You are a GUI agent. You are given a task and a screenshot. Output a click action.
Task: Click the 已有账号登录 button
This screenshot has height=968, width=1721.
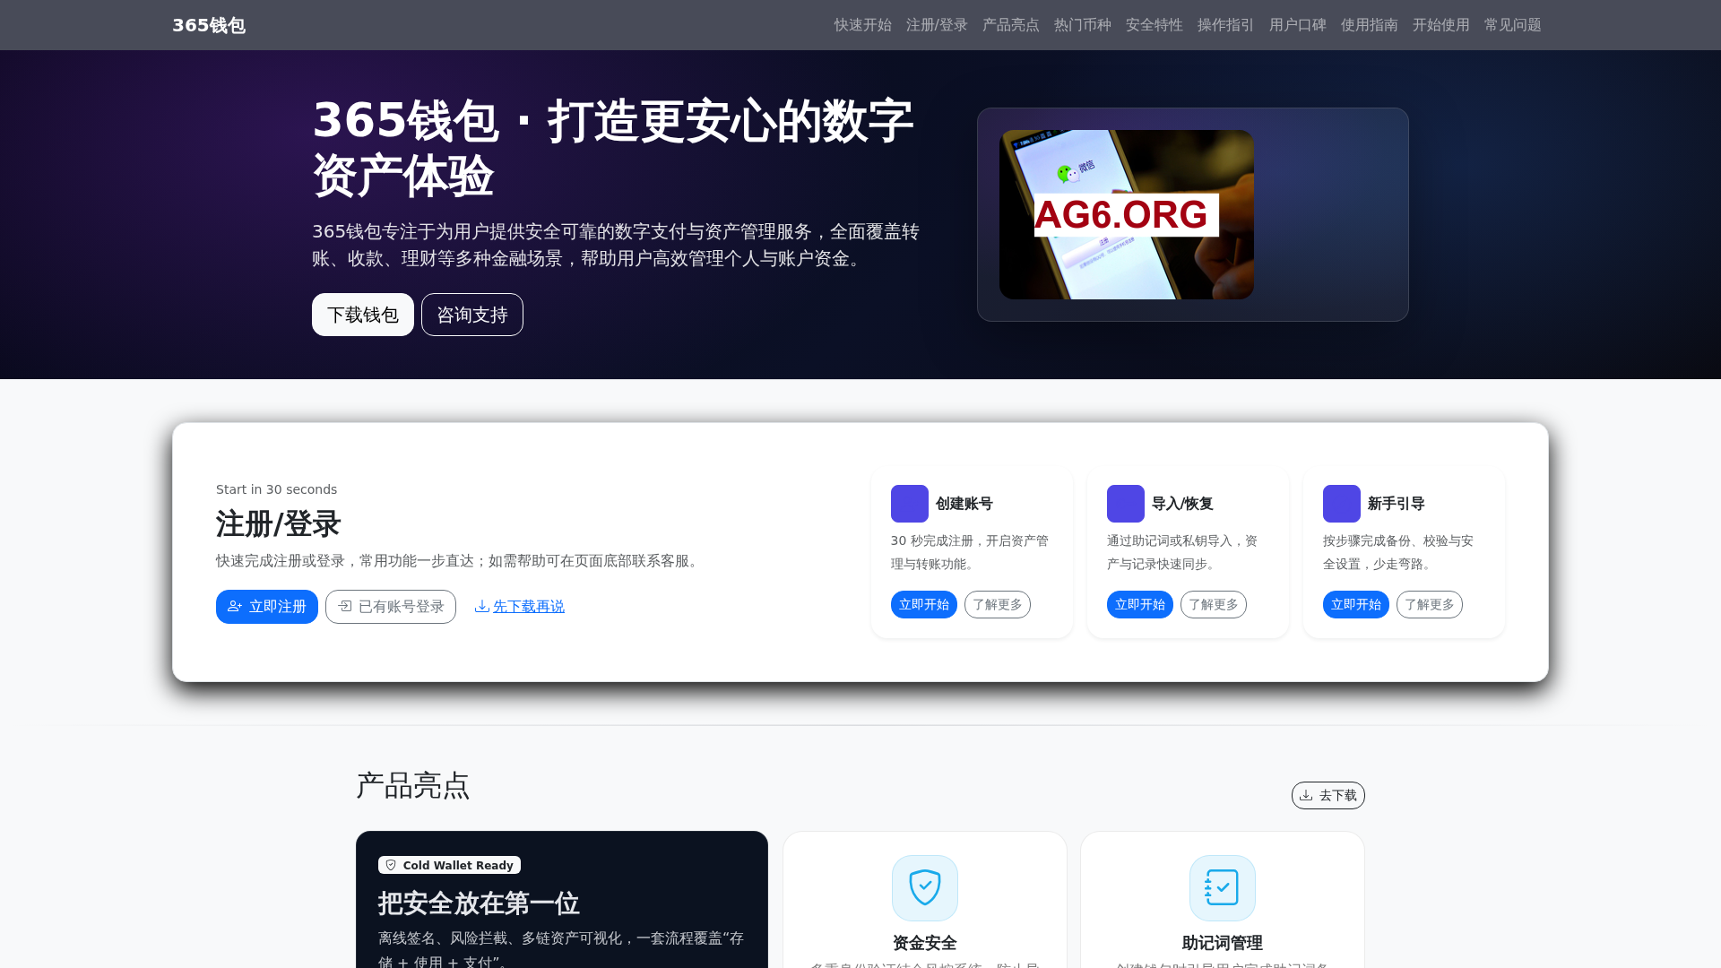(x=391, y=607)
